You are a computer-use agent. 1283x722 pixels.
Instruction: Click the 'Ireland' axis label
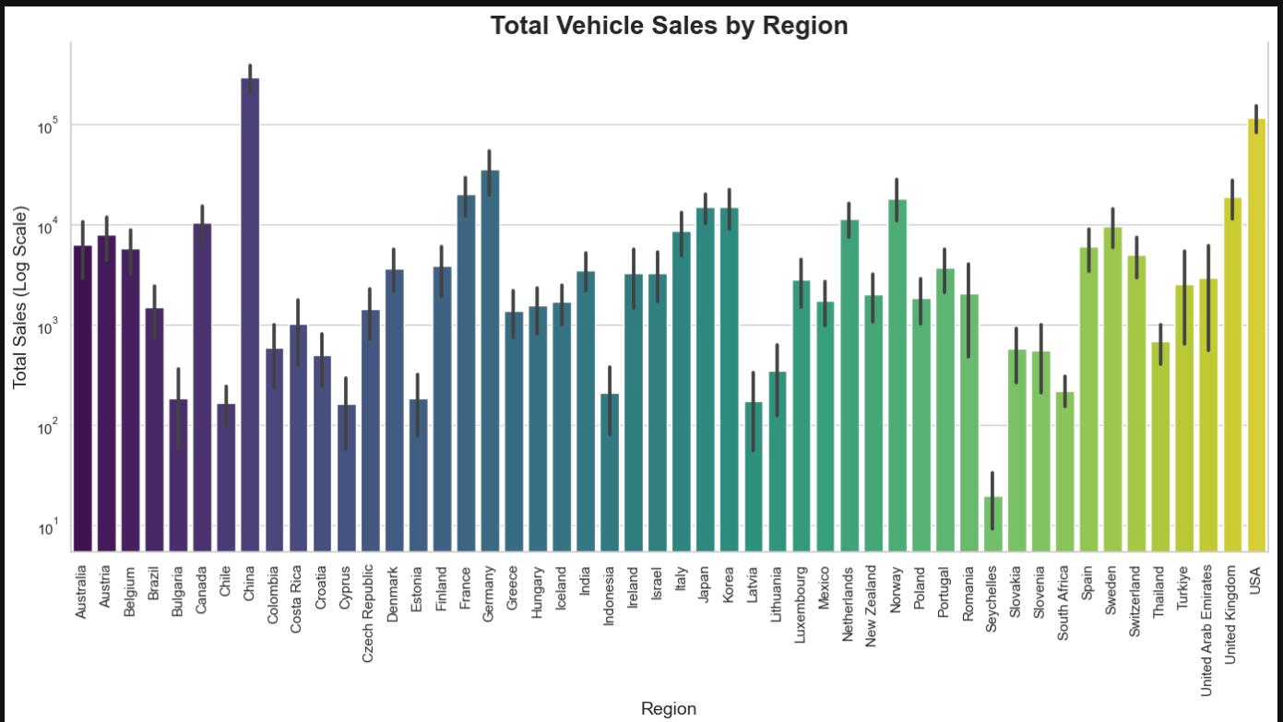pos(634,586)
